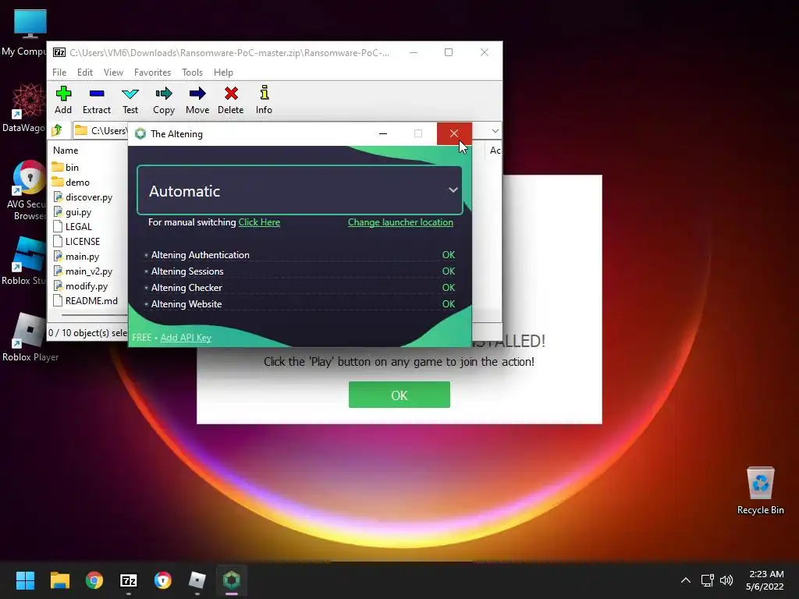
Task: Open the Favorites menu in 7-Zip
Action: click(x=152, y=73)
